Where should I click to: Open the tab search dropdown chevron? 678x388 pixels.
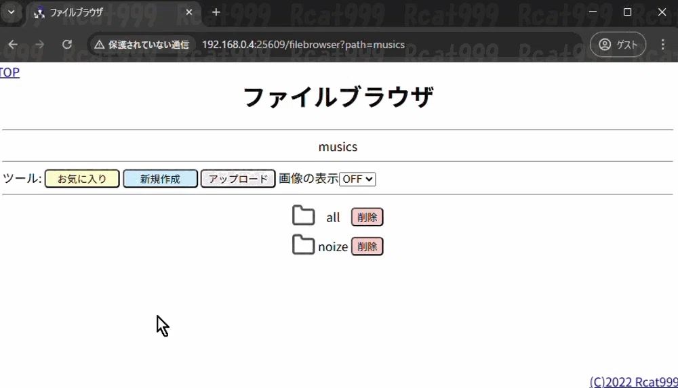(12, 12)
